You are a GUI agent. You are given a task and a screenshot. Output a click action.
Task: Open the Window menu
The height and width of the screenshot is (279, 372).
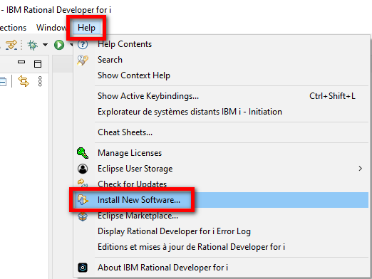pos(51,28)
